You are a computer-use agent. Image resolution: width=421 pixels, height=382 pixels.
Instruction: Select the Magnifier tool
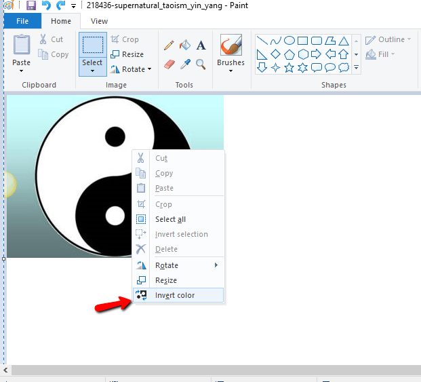[x=201, y=64]
